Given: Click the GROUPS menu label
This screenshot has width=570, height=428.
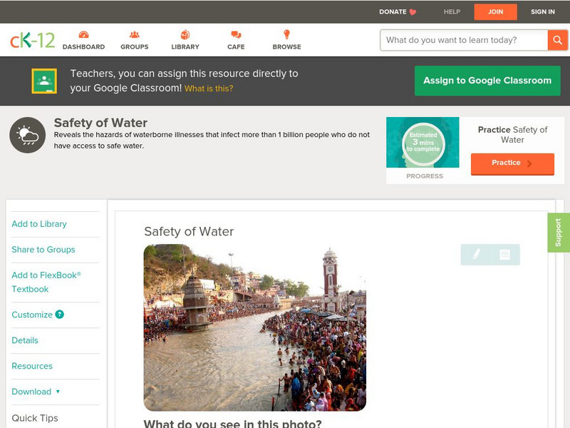Looking at the screenshot, I should [135, 47].
